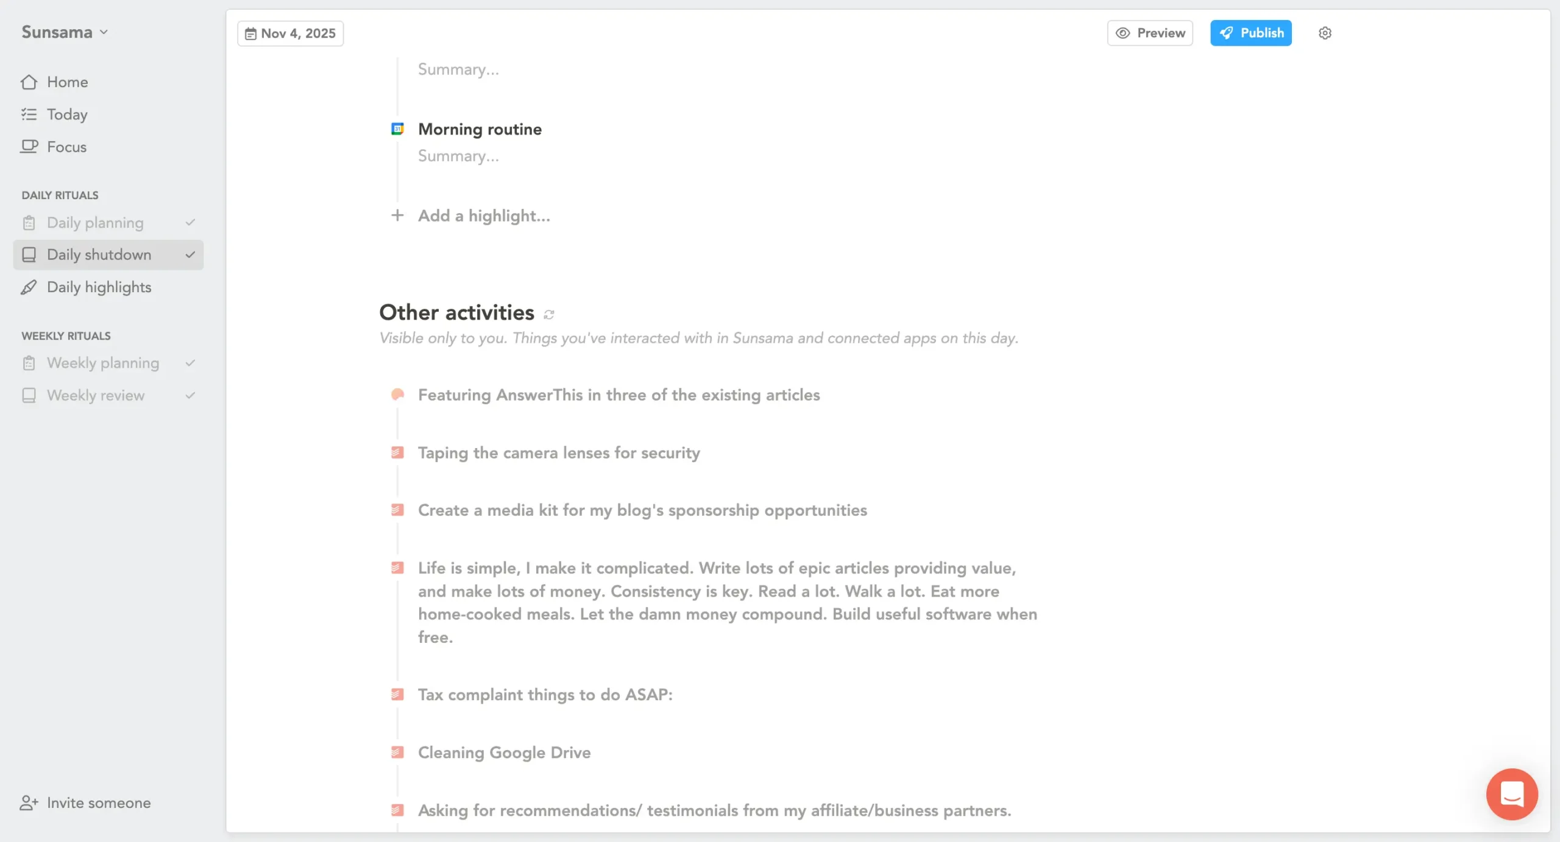Click the refresh icon beside Other activities

click(549, 314)
